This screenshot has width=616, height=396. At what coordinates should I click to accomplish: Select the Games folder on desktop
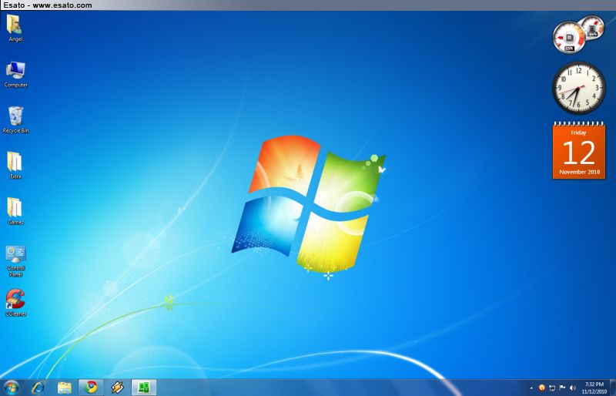pyautogui.click(x=15, y=211)
